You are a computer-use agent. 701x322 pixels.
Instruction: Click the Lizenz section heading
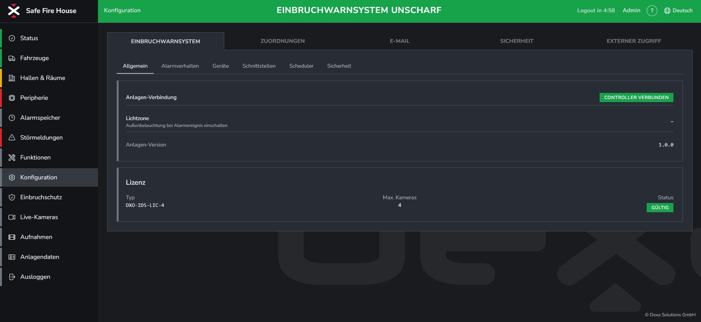pyautogui.click(x=135, y=182)
